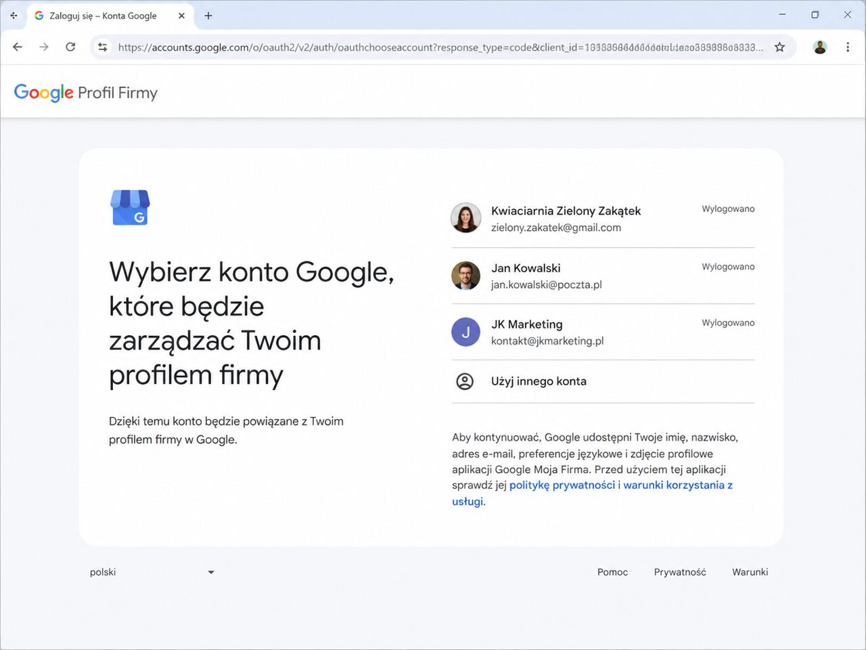Screen dimensions: 866x650
Task: Click Wylogowano status for JK Marketing
Action: pyautogui.click(x=728, y=322)
